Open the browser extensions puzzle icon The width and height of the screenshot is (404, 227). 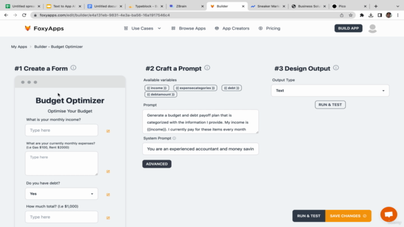(x=362, y=15)
